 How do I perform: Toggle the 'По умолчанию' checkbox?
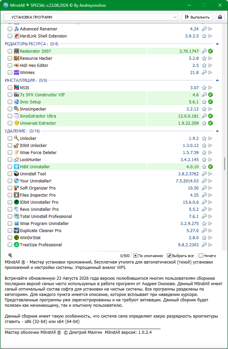tap(135, 256)
